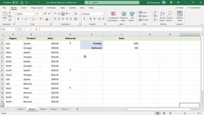
Task: Open Cell Styles gallery
Action: pyautogui.click(x=132, y=17)
